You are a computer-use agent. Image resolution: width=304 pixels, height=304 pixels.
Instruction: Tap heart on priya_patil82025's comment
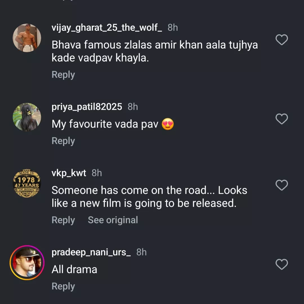[x=281, y=119]
